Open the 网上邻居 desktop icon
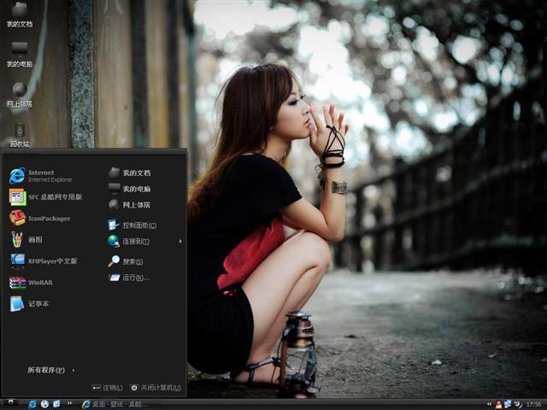Image resolution: width=547 pixels, height=410 pixels. (x=20, y=95)
